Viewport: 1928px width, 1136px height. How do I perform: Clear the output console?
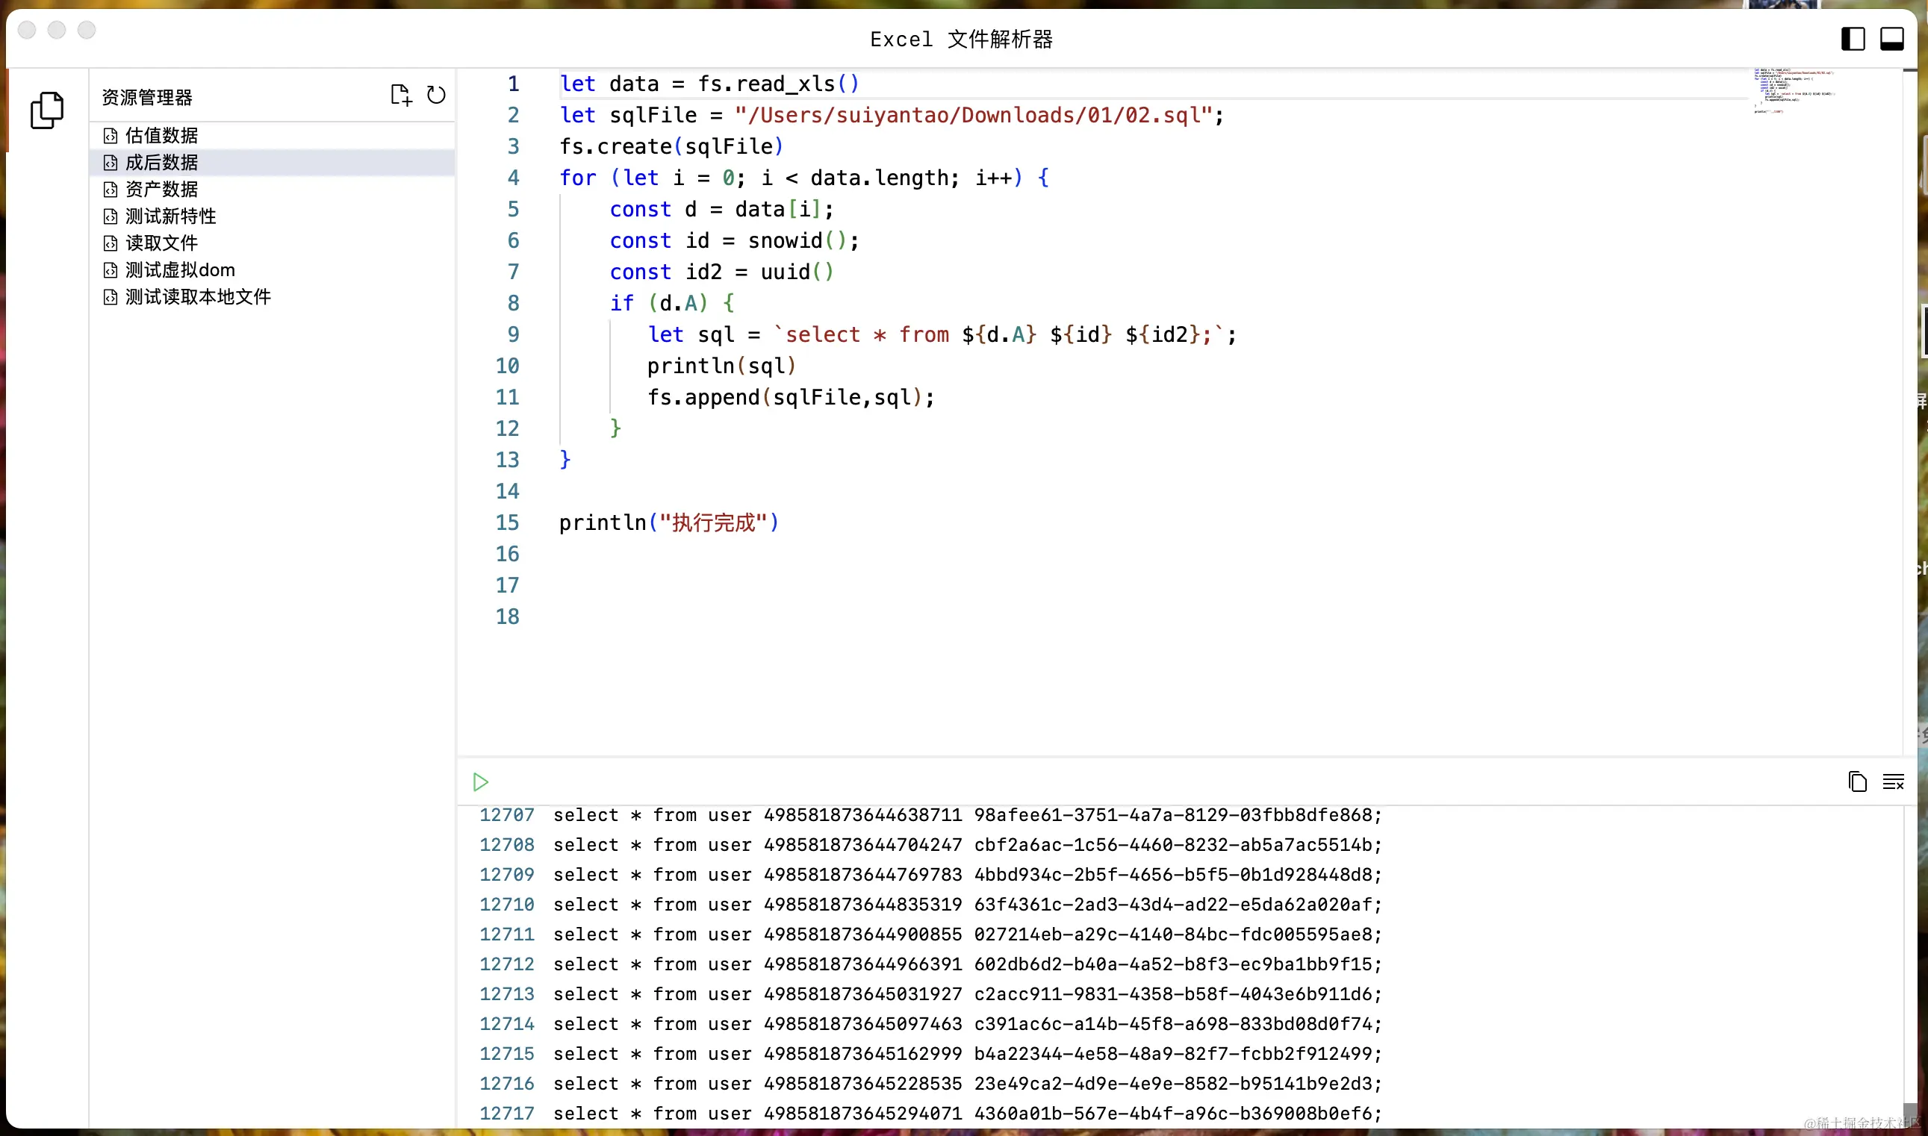tap(1893, 781)
